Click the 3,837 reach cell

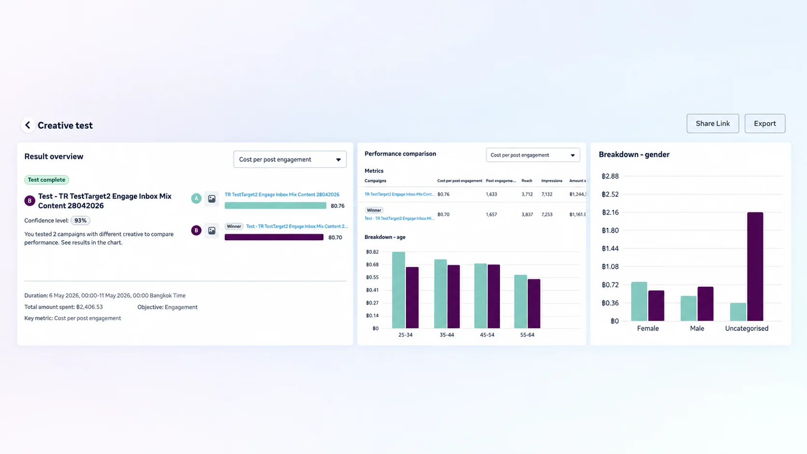(527, 215)
